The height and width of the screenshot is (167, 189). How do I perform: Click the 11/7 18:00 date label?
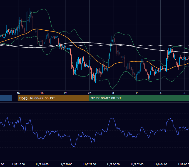coord(42,164)
